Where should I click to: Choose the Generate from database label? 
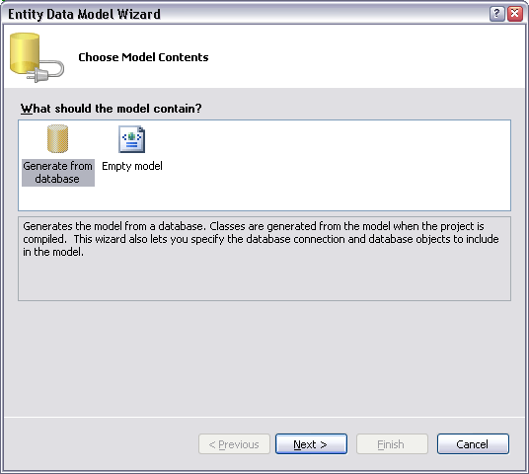[58, 173]
